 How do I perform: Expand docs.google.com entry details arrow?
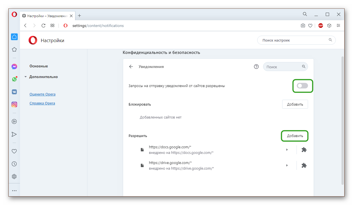tap(287, 150)
